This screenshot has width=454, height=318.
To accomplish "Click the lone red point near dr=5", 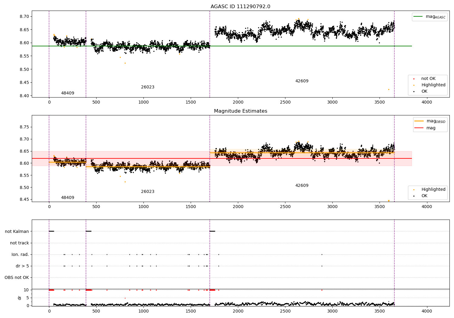I will coord(125,298).
